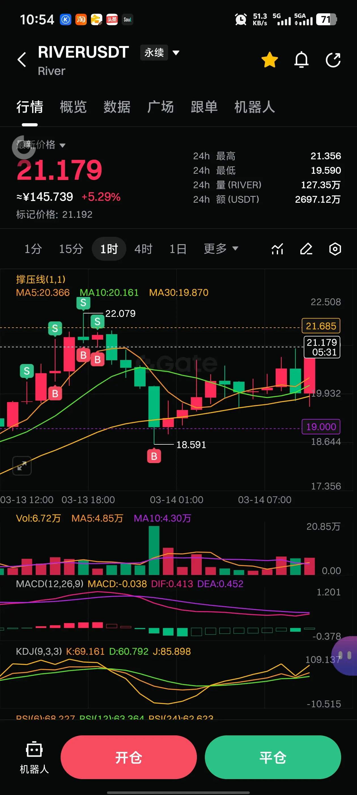Tap the 22.079 high price annotation

click(120, 313)
